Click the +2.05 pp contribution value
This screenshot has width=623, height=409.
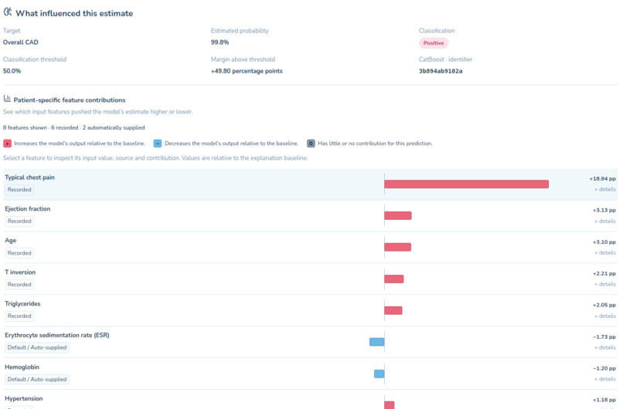(x=604, y=305)
